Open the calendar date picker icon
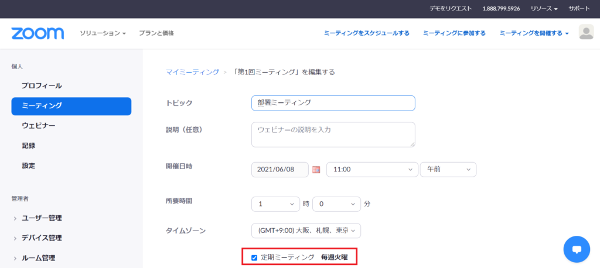600x268 pixels. pyautogui.click(x=316, y=170)
